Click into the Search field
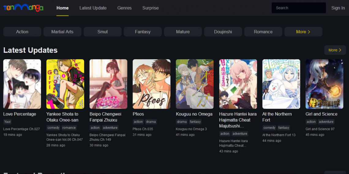Viewport: 349px width, 174px height. pos(299,8)
